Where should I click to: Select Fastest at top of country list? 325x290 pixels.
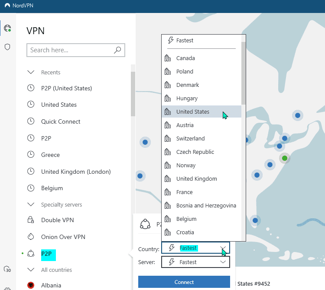tap(201, 40)
